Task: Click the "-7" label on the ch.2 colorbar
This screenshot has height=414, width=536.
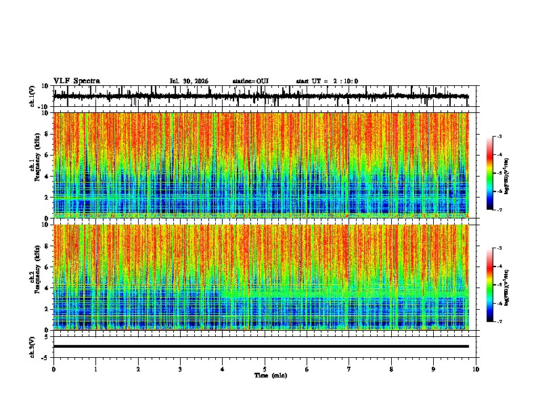Action: click(499, 321)
